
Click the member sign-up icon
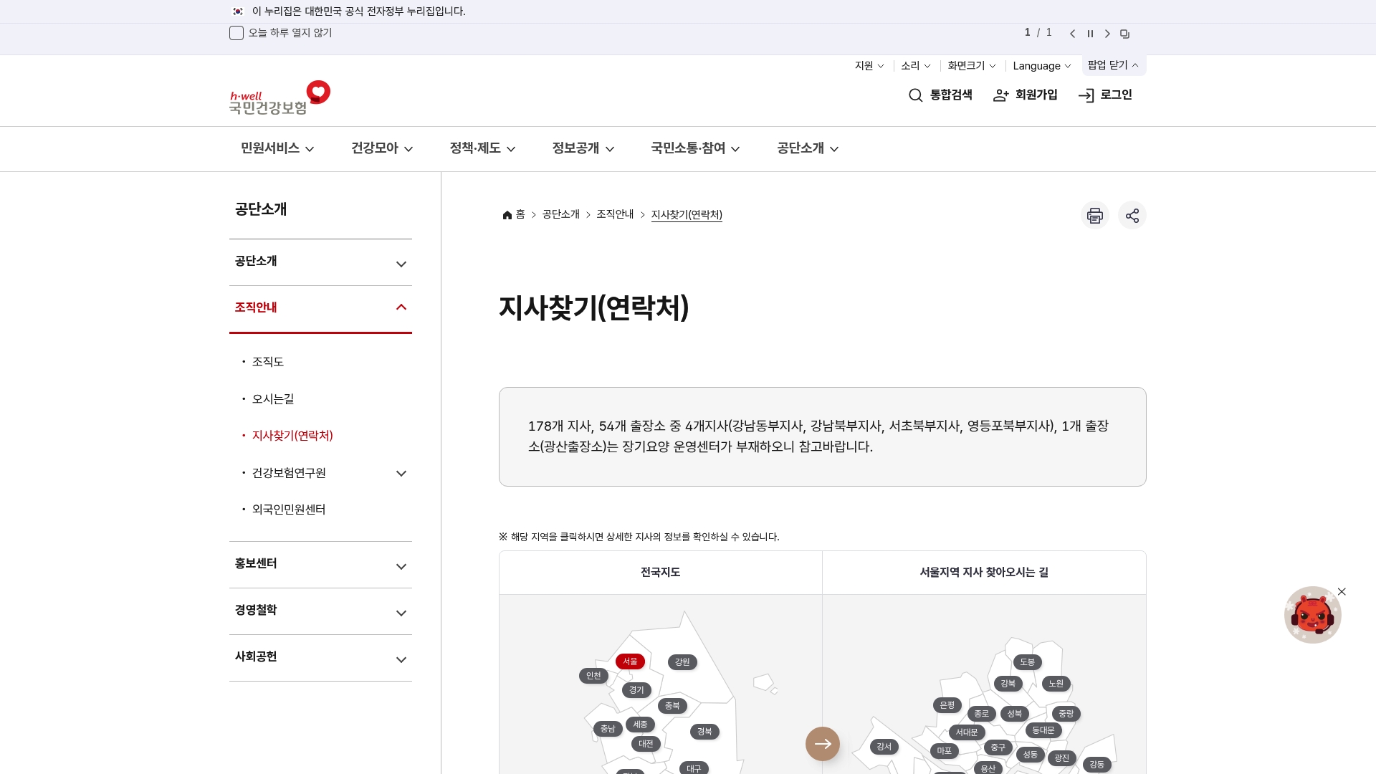coord(1000,95)
